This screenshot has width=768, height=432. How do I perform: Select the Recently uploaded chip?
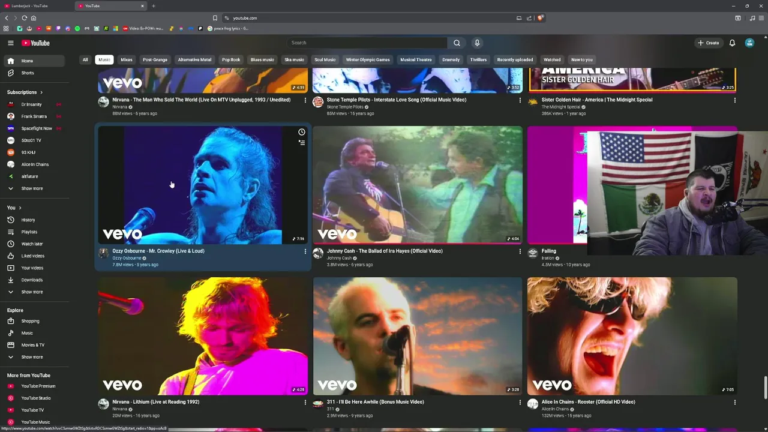coord(515,59)
